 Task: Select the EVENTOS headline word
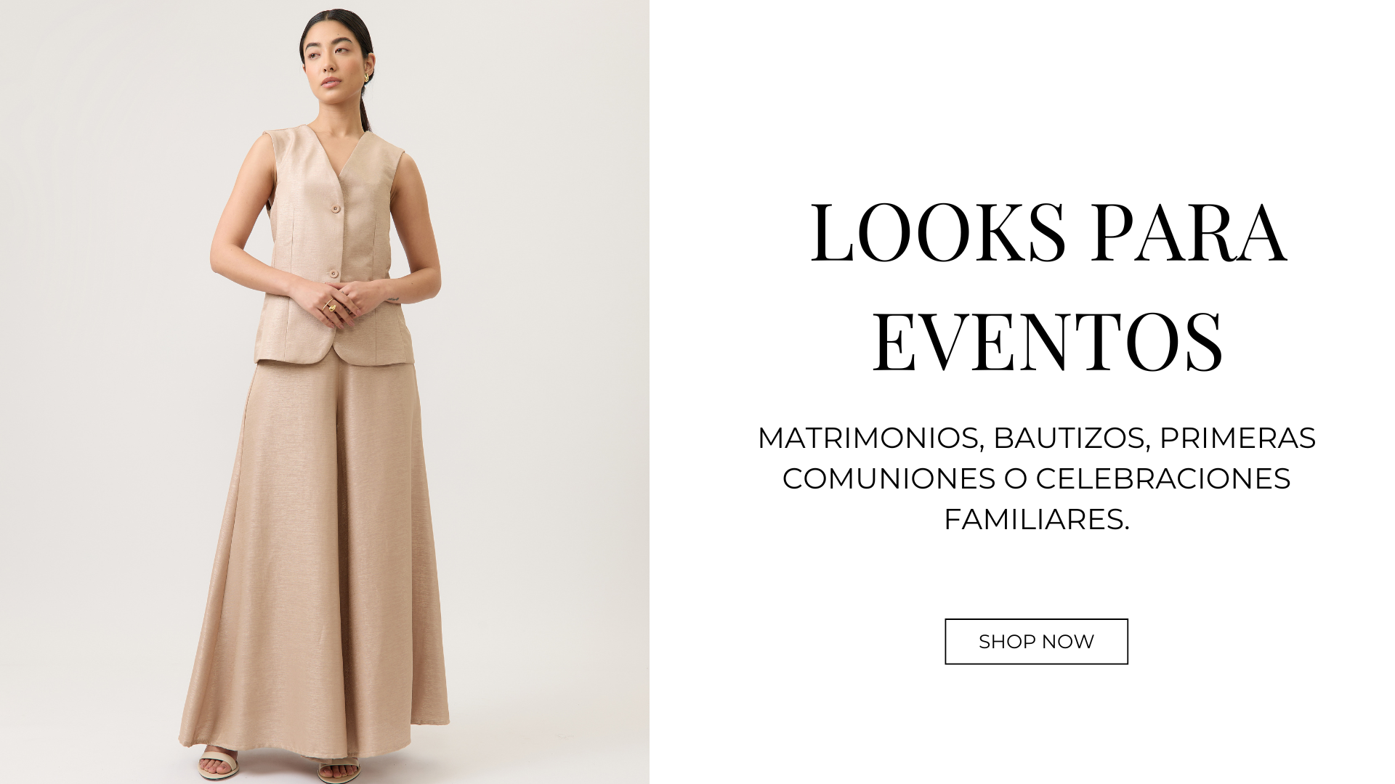[1048, 342]
